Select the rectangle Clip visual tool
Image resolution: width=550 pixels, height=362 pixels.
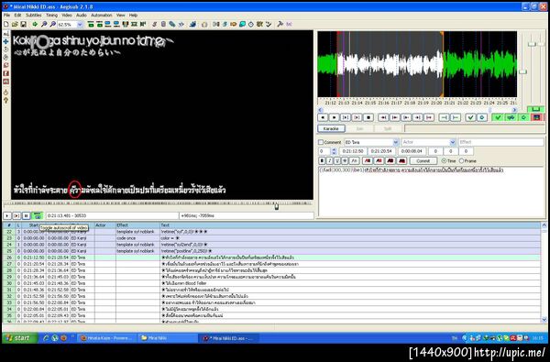[x=6, y=73]
